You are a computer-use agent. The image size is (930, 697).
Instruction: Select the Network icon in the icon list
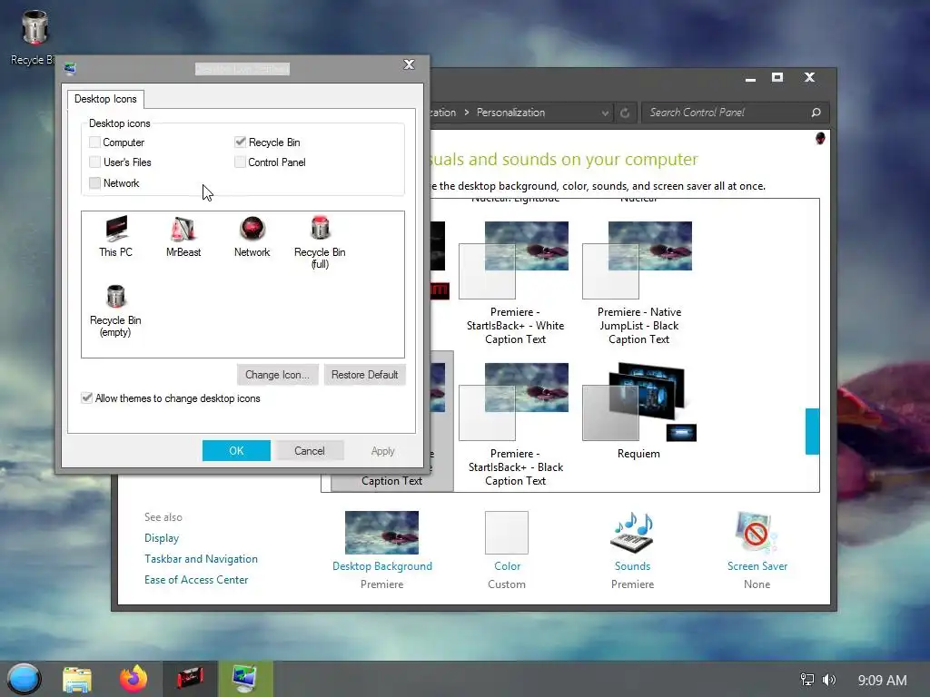pyautogui.click(x=252, y=237)
